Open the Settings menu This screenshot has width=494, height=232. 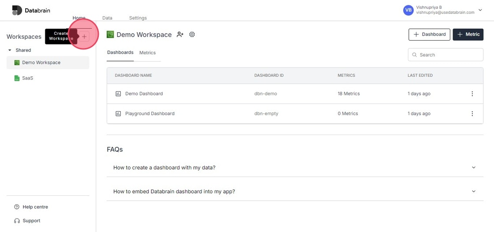pyautogui.click(x=138, y=18)
